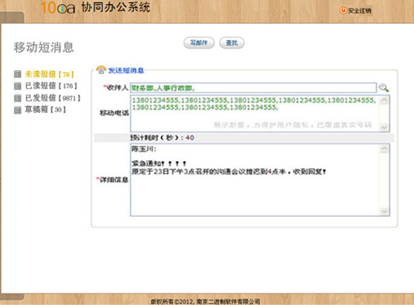The height and width of the screenshot is (305, 414).
Task: Click the list icon beside 已发短信
Action: click(18, 98)
